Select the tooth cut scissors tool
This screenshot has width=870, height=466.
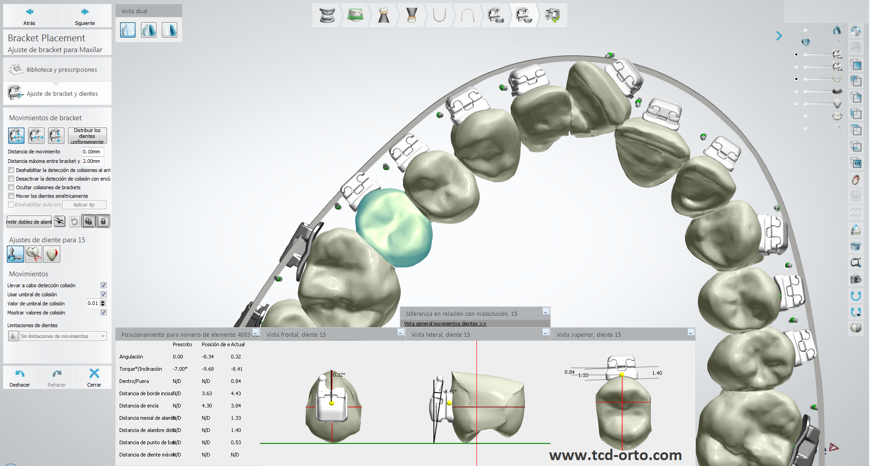[34, 254]
